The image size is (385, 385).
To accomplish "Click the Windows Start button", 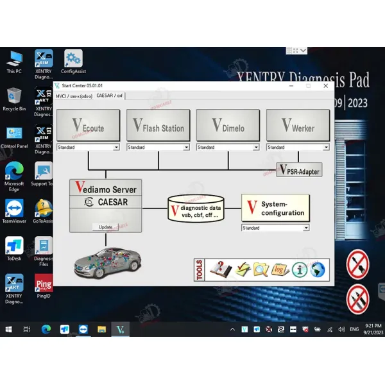I will (x=8, y=329).
